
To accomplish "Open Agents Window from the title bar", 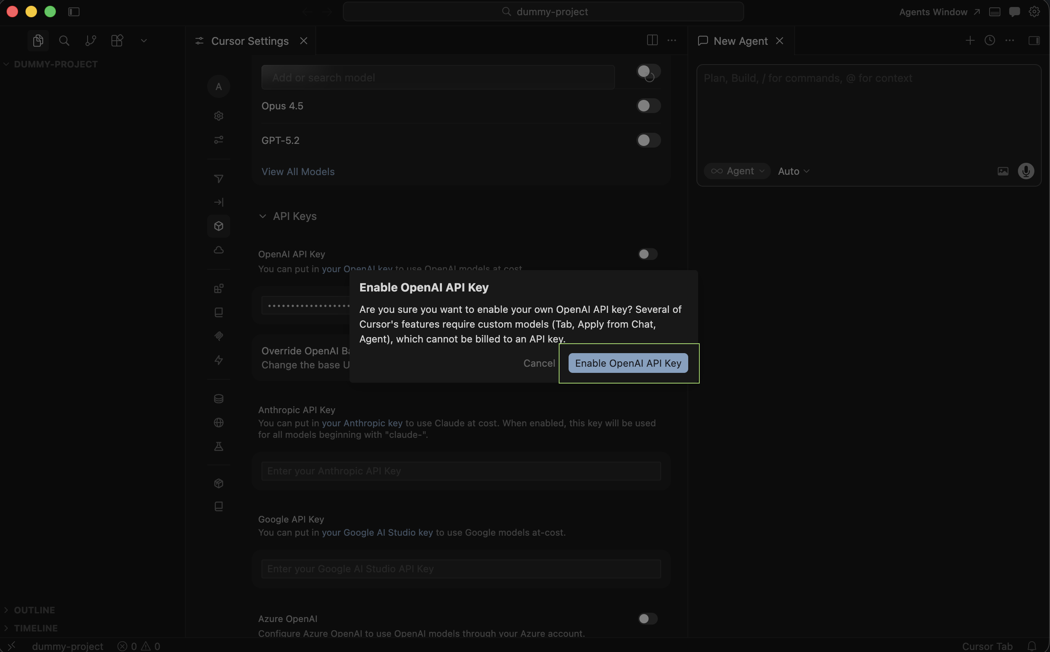I will (939, 12).
